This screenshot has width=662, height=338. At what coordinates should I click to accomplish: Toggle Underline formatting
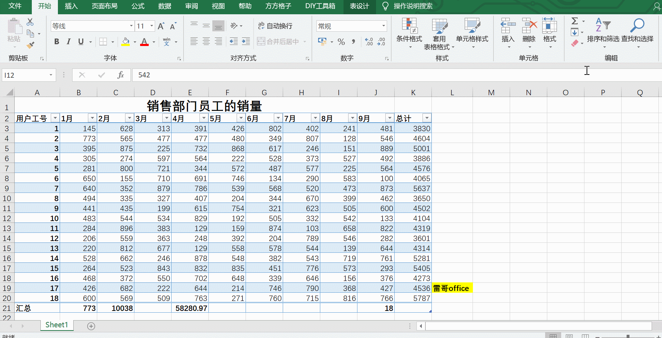click(x=81, y=42)
